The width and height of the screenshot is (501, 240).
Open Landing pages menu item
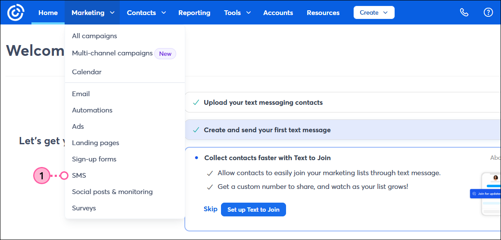96,143
